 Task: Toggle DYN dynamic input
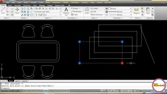61,91
